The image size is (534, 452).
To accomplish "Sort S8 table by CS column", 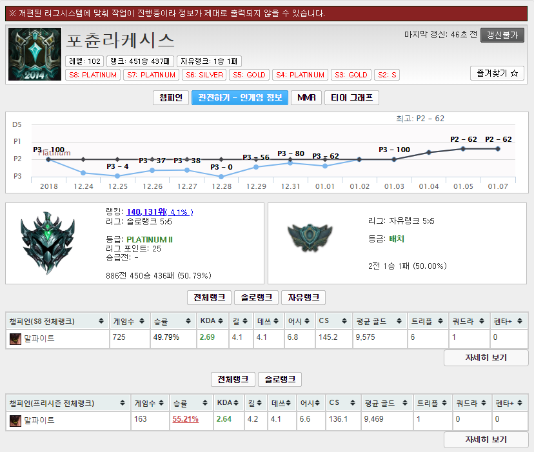I will (334, 321).
